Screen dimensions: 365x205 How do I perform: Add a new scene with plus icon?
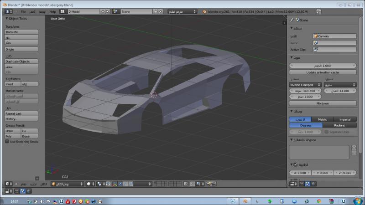[155, 11]
